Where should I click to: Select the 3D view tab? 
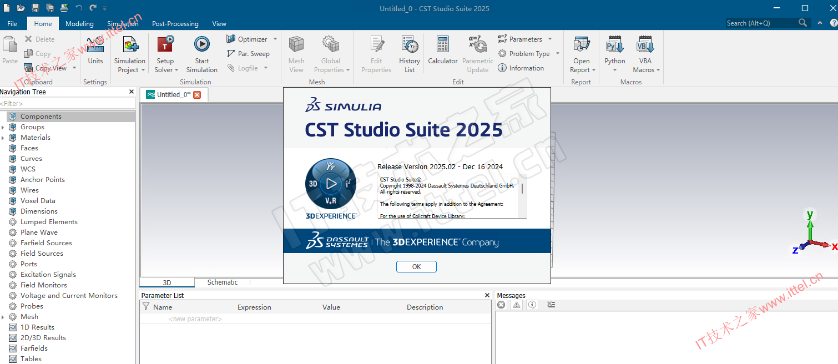coord(167,282)
